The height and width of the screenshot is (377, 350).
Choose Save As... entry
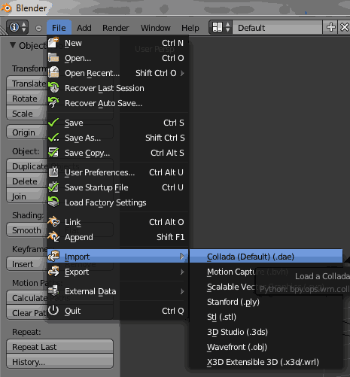pyautogui.click(x=117, y=138)
